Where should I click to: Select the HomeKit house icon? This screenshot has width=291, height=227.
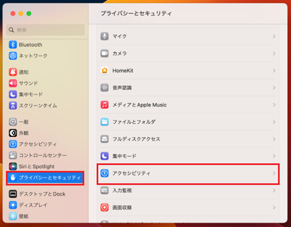[105, 71]
